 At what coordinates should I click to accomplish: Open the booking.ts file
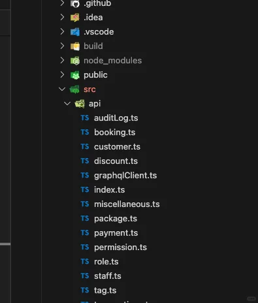(115, 133)
